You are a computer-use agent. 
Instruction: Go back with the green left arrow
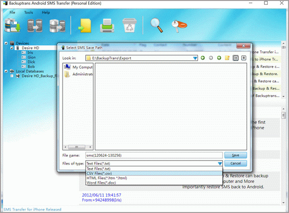click(x=203, y=58)
